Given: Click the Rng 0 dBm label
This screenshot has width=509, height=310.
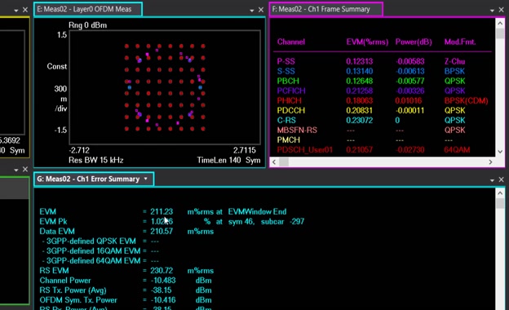Looking at the screenshot, I should pos(87,25).
